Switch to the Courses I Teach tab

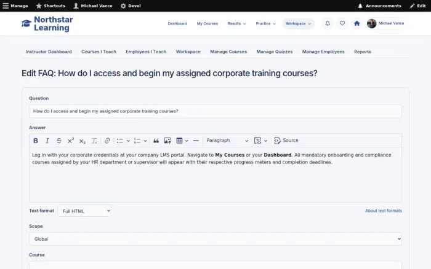[99, 52]
